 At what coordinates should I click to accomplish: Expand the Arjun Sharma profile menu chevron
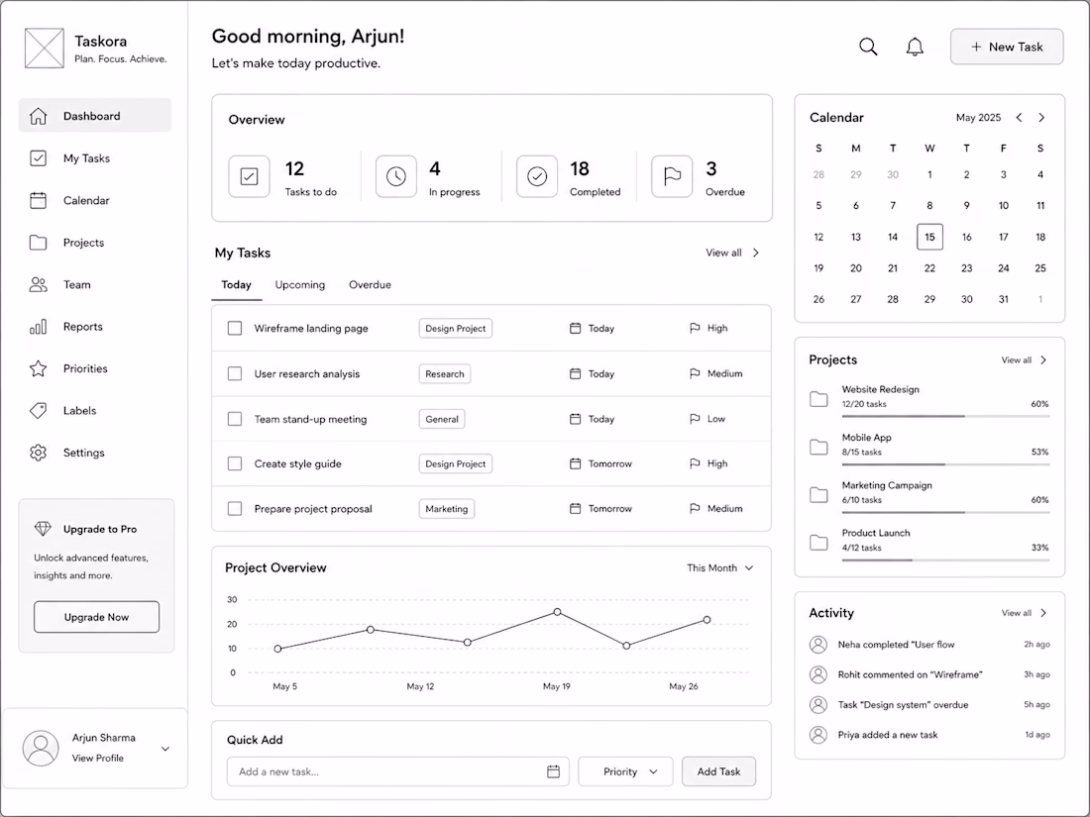point(165,749)
